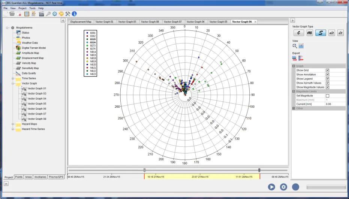Image resolution: width=349 pixels, height=199 pixels.
Task: Open the color palette toolbar icon
Action: tap(61, 14)
